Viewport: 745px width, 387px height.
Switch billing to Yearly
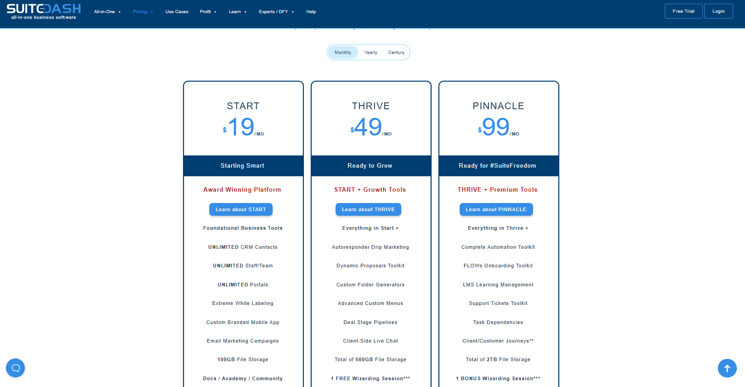tap(370, 53)
